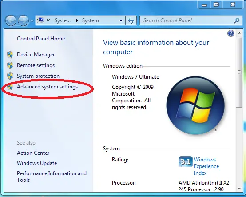Click the blue help question mark icon

(231, 33)
